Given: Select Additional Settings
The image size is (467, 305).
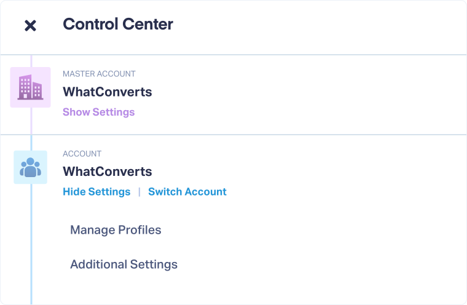Looking at the screenshot, I should click(x=124, y=264).
